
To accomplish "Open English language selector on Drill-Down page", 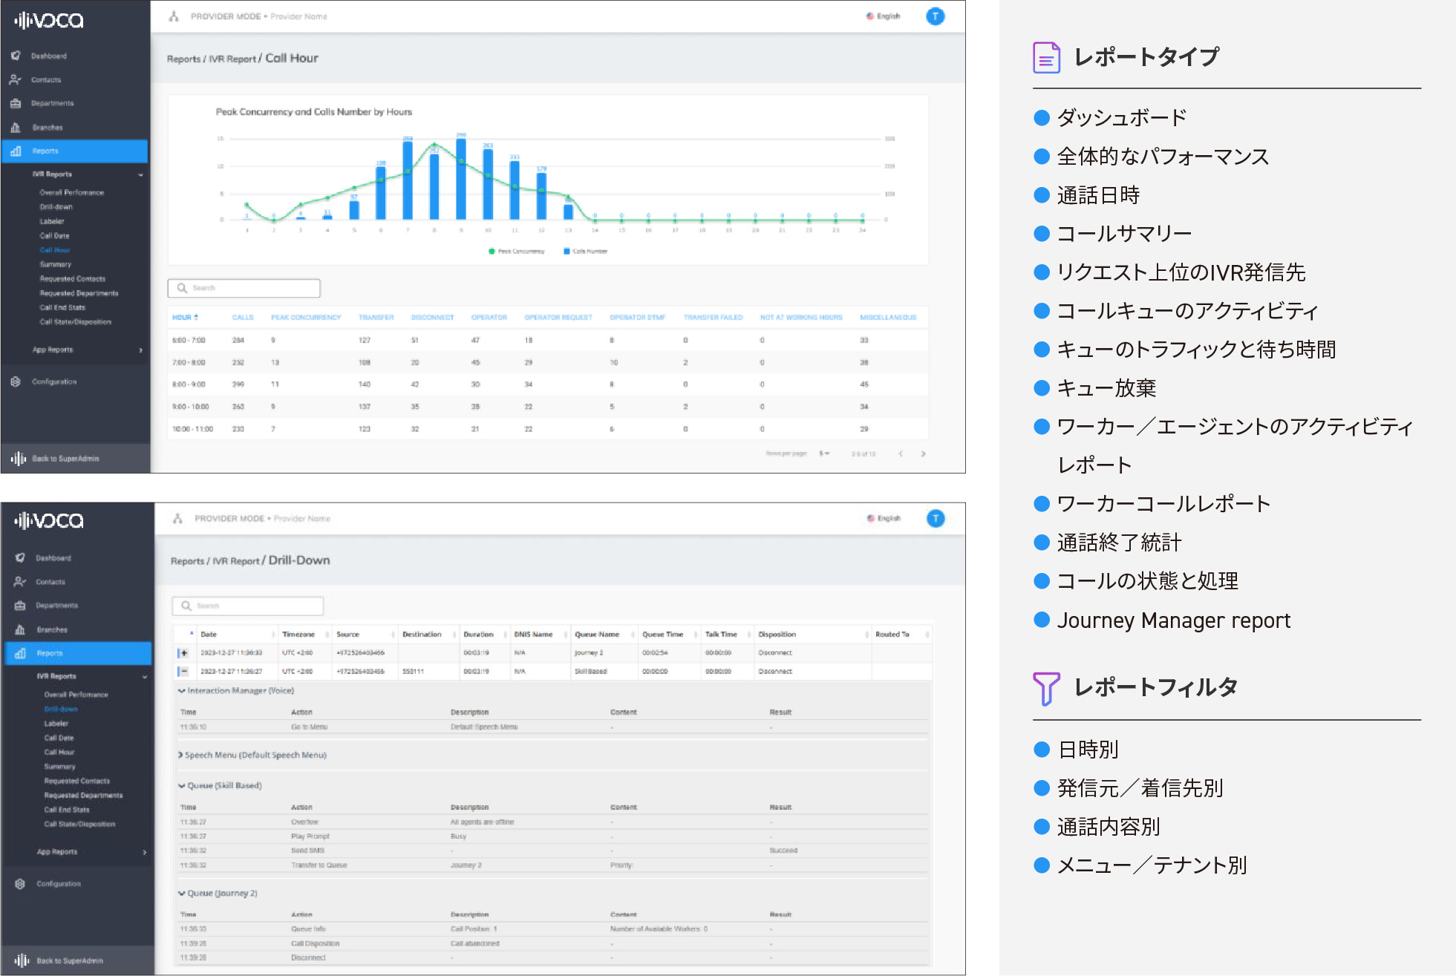I will pyautogui.click(x=884, y=519).
